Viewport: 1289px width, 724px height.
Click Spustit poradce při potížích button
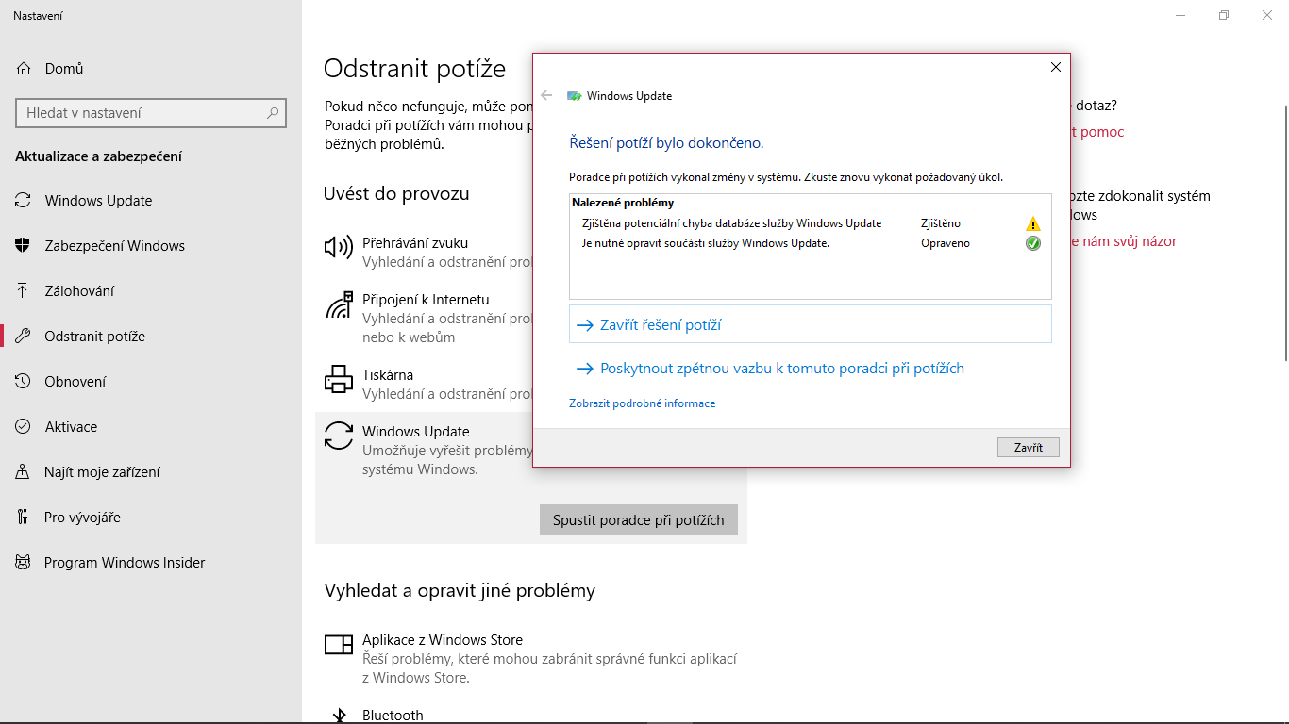(x=639, y=519)
